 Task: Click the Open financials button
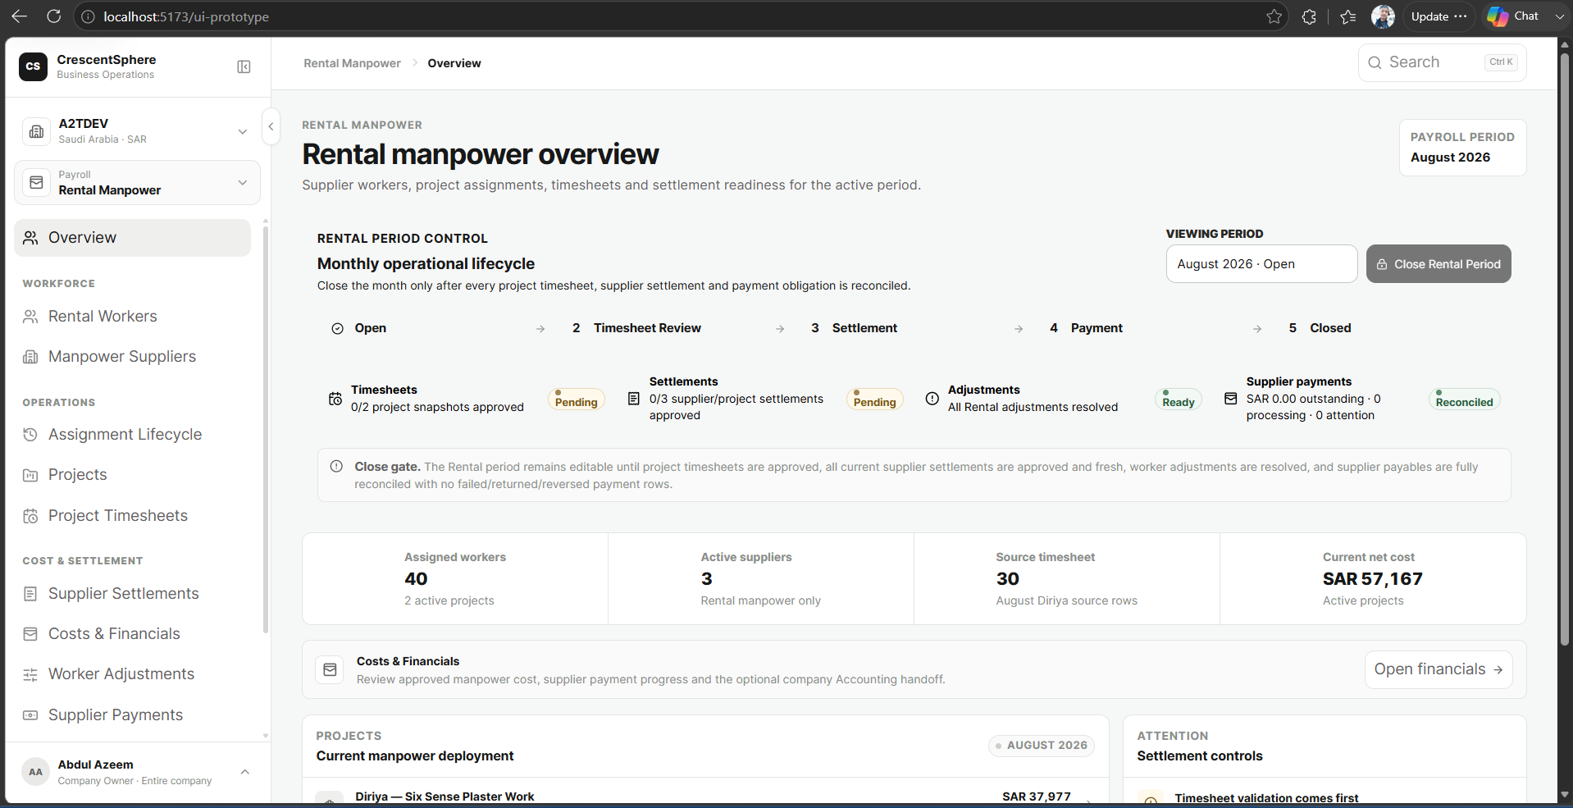tap(1438, 669)
